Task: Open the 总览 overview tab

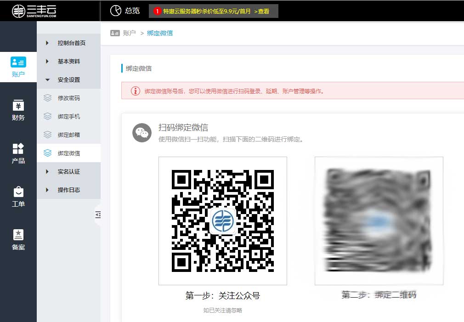Action: (x=125, y=11)
